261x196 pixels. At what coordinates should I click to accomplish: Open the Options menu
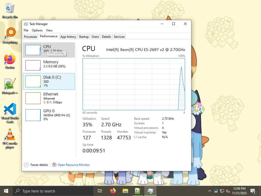pos(37,30)
